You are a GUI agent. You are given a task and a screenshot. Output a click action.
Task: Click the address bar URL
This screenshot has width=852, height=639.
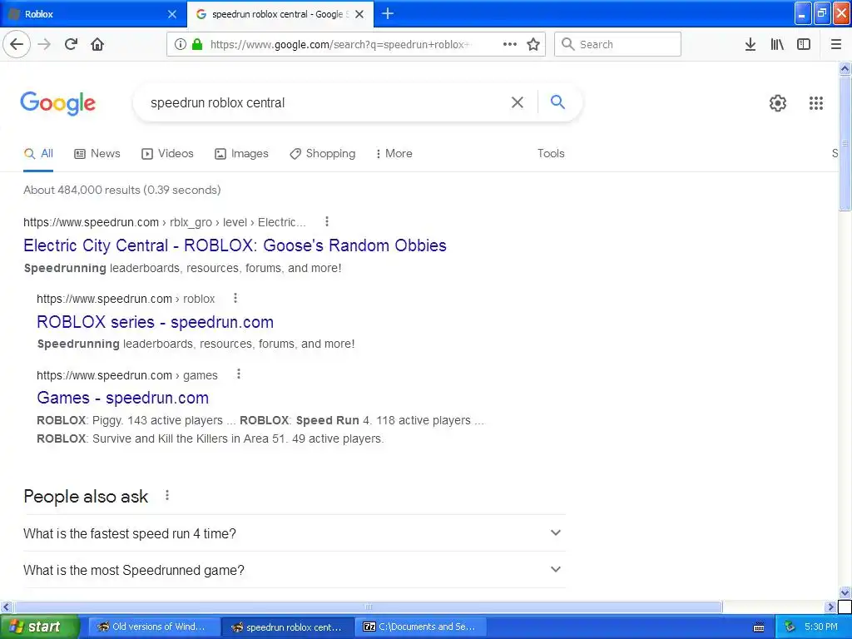pyautogui.click(x=340, y=45)
